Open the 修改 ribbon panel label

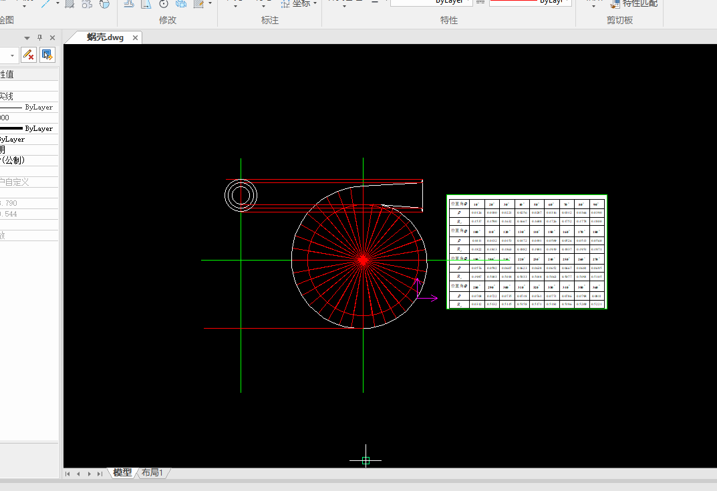coord(167,20)
